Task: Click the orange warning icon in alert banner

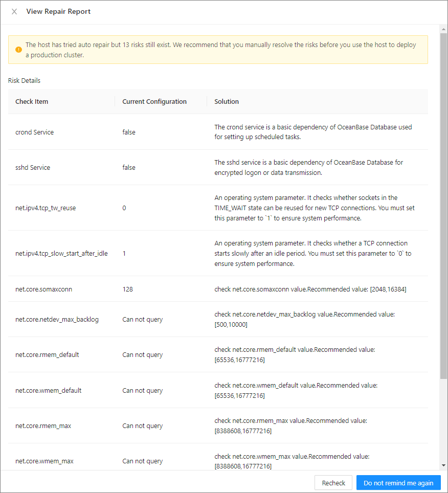Action: coord(18,50)
